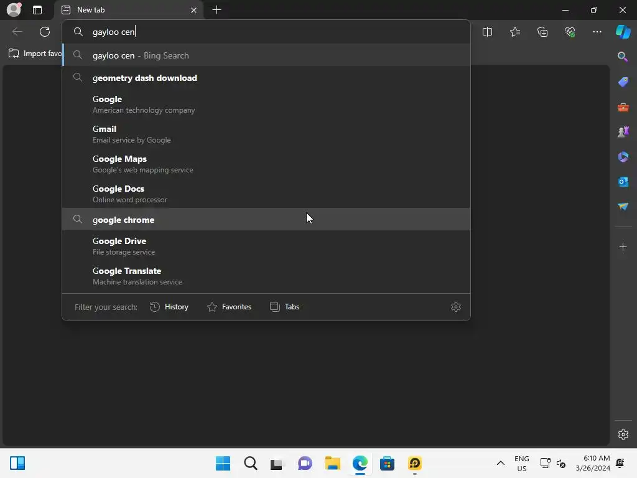
Task: Click Import favorites bookmark bar item
Action: click(35, 54)
